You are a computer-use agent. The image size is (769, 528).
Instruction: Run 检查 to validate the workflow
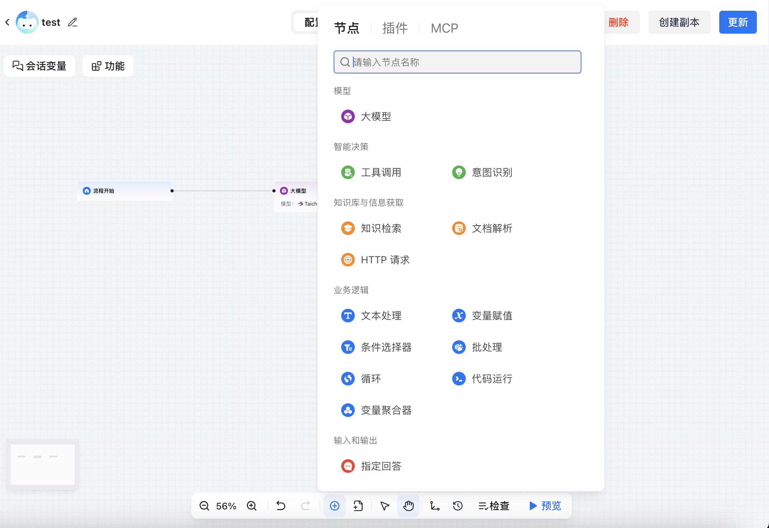pyautogui.click(x=494, y=506)
